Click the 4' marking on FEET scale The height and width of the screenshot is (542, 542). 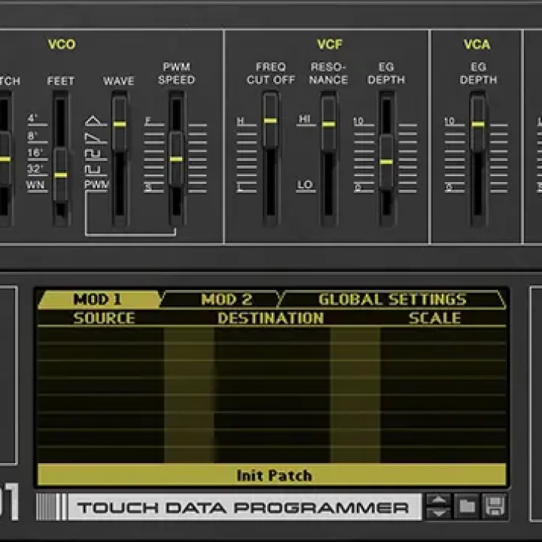tap(32, 118)
